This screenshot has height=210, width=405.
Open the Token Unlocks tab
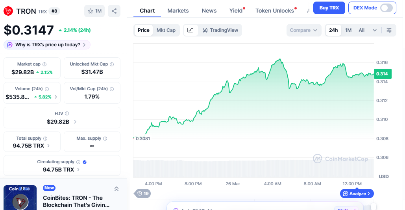coord(275,11)
